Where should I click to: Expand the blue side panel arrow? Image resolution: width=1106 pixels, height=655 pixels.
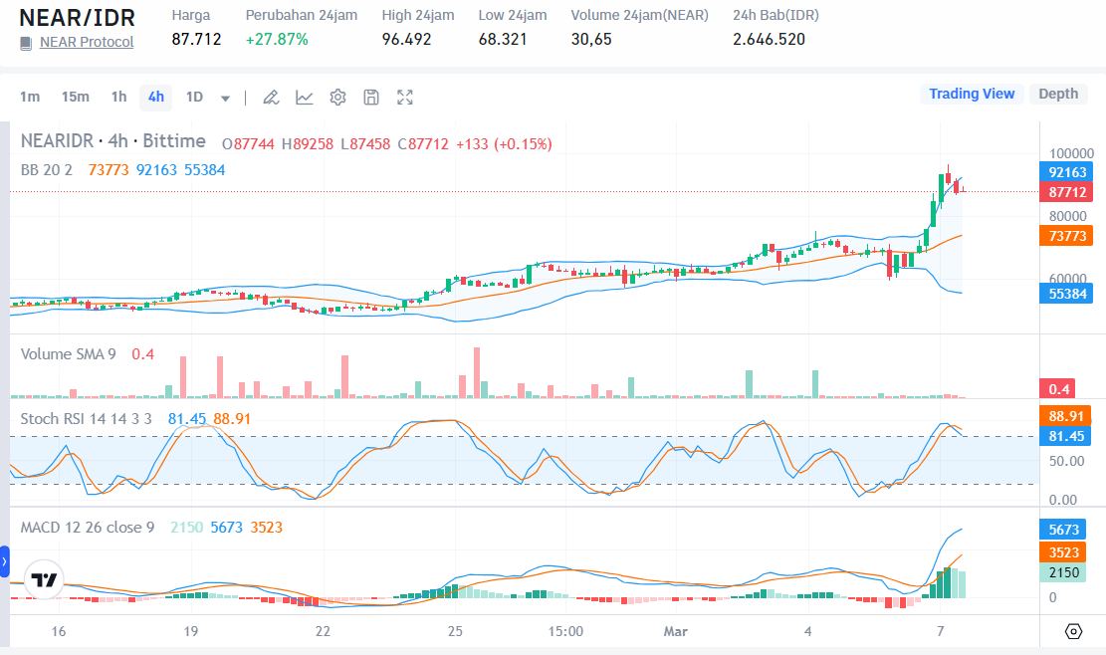[x=4, y=562]
